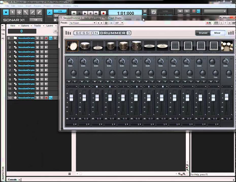Viewport: 236px width, 182px height.
Task: Choose the Select arrow tool
Action: [12, 12]
